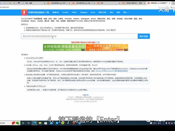Image resolution: width=175 pixels, height=131 pixels.
Task: Open the Twitter parser nav link
Action: tap(74, 12)
